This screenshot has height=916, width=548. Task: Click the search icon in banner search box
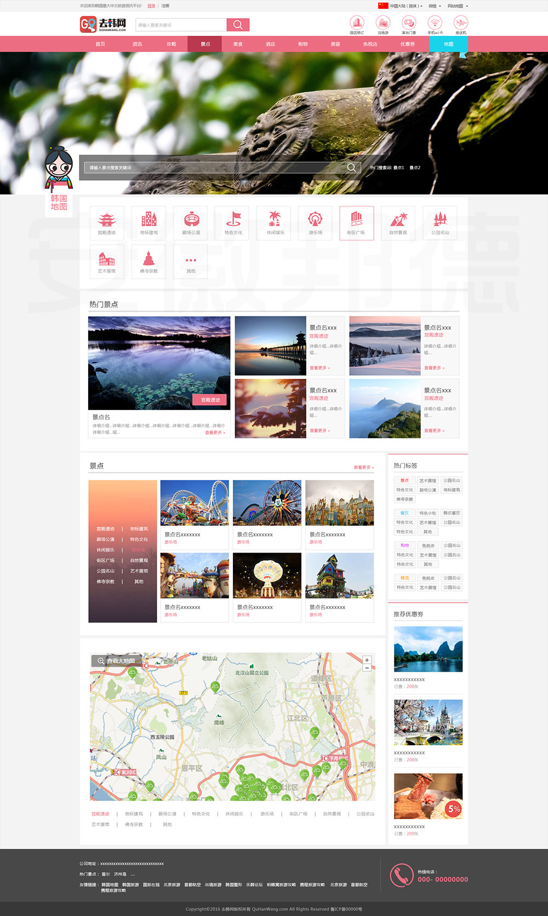pyautogui.click(x=351, y=168)
